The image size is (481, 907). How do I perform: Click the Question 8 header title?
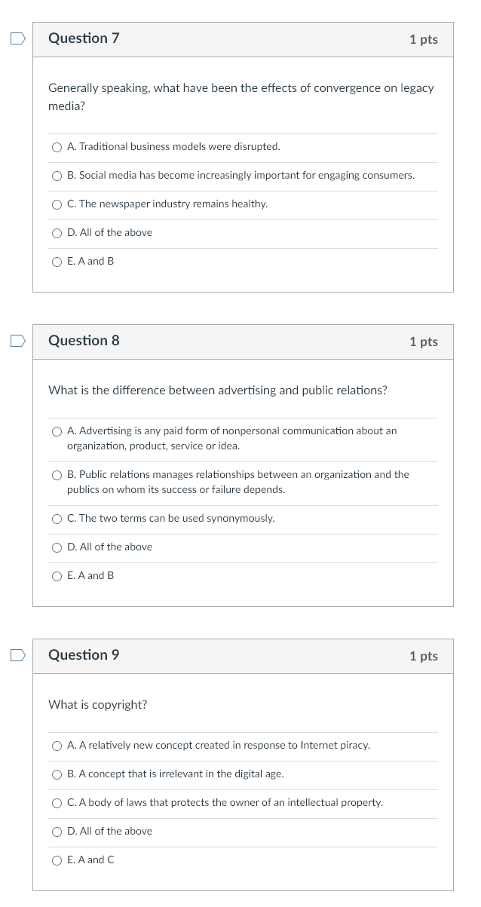(x=84, y=341)
